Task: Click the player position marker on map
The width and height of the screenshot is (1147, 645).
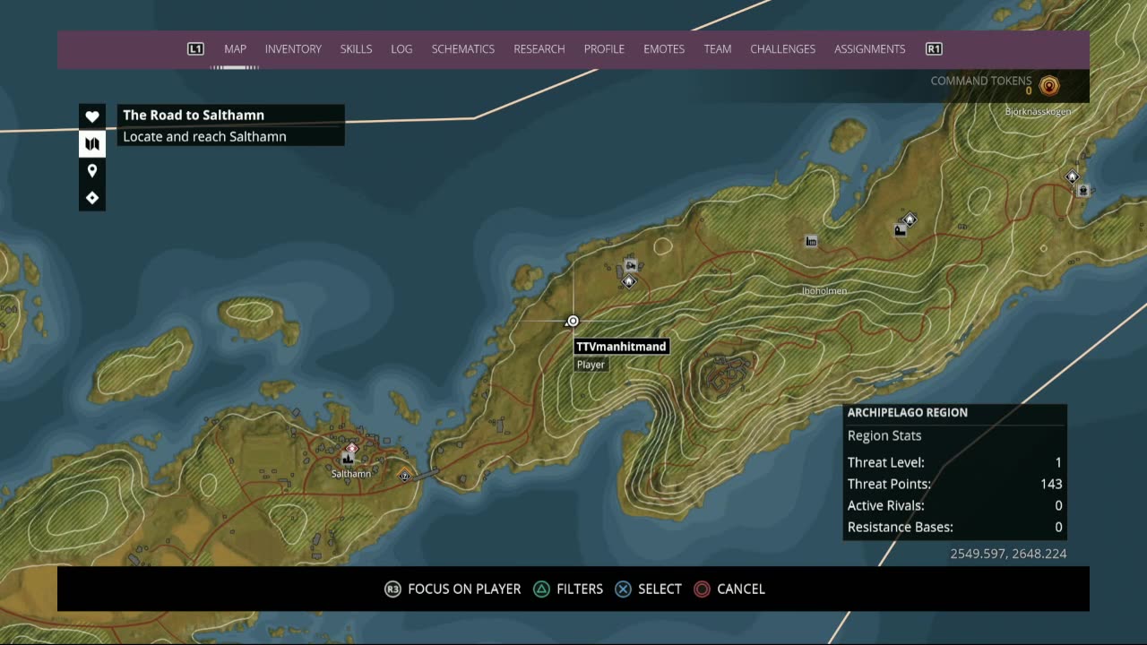Action: coord(573,321)
